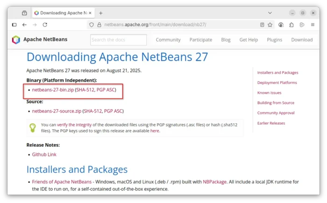Open the Participate menu
This screenshot has width=327, height=203.
pos(200,40)
